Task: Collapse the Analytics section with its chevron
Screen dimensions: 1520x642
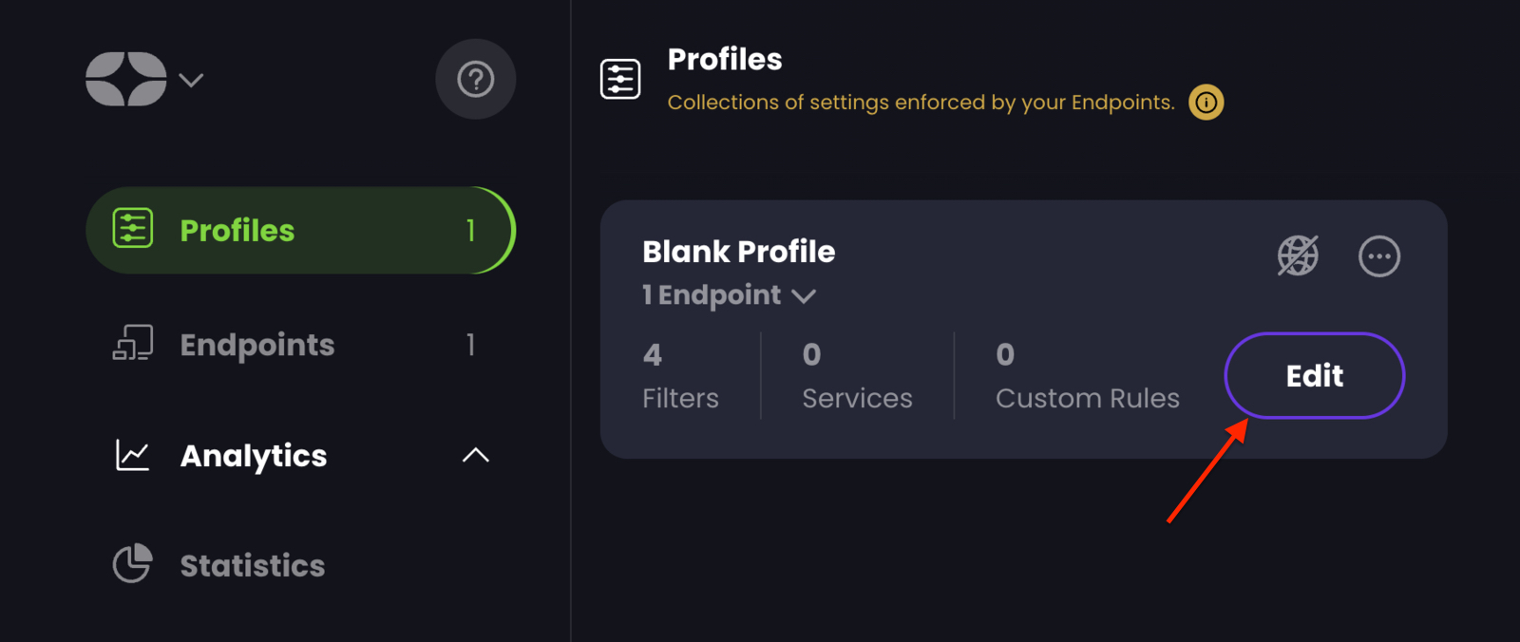Action: click(475, 456)
